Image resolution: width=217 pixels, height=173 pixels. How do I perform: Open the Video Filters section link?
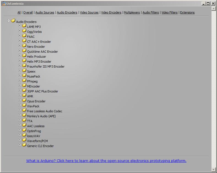click(170, 12)
